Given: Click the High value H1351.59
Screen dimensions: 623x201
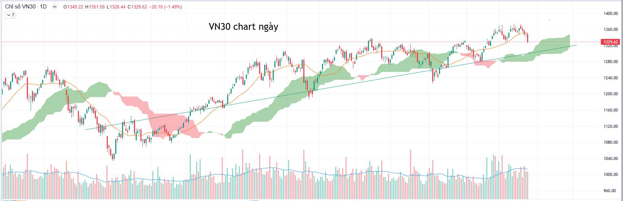Looking at the screenshot, I should (95, 7).
